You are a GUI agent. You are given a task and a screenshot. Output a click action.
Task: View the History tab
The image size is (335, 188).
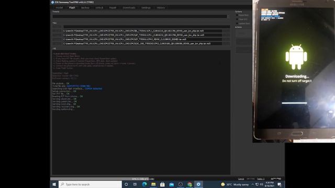pos(161,8)
